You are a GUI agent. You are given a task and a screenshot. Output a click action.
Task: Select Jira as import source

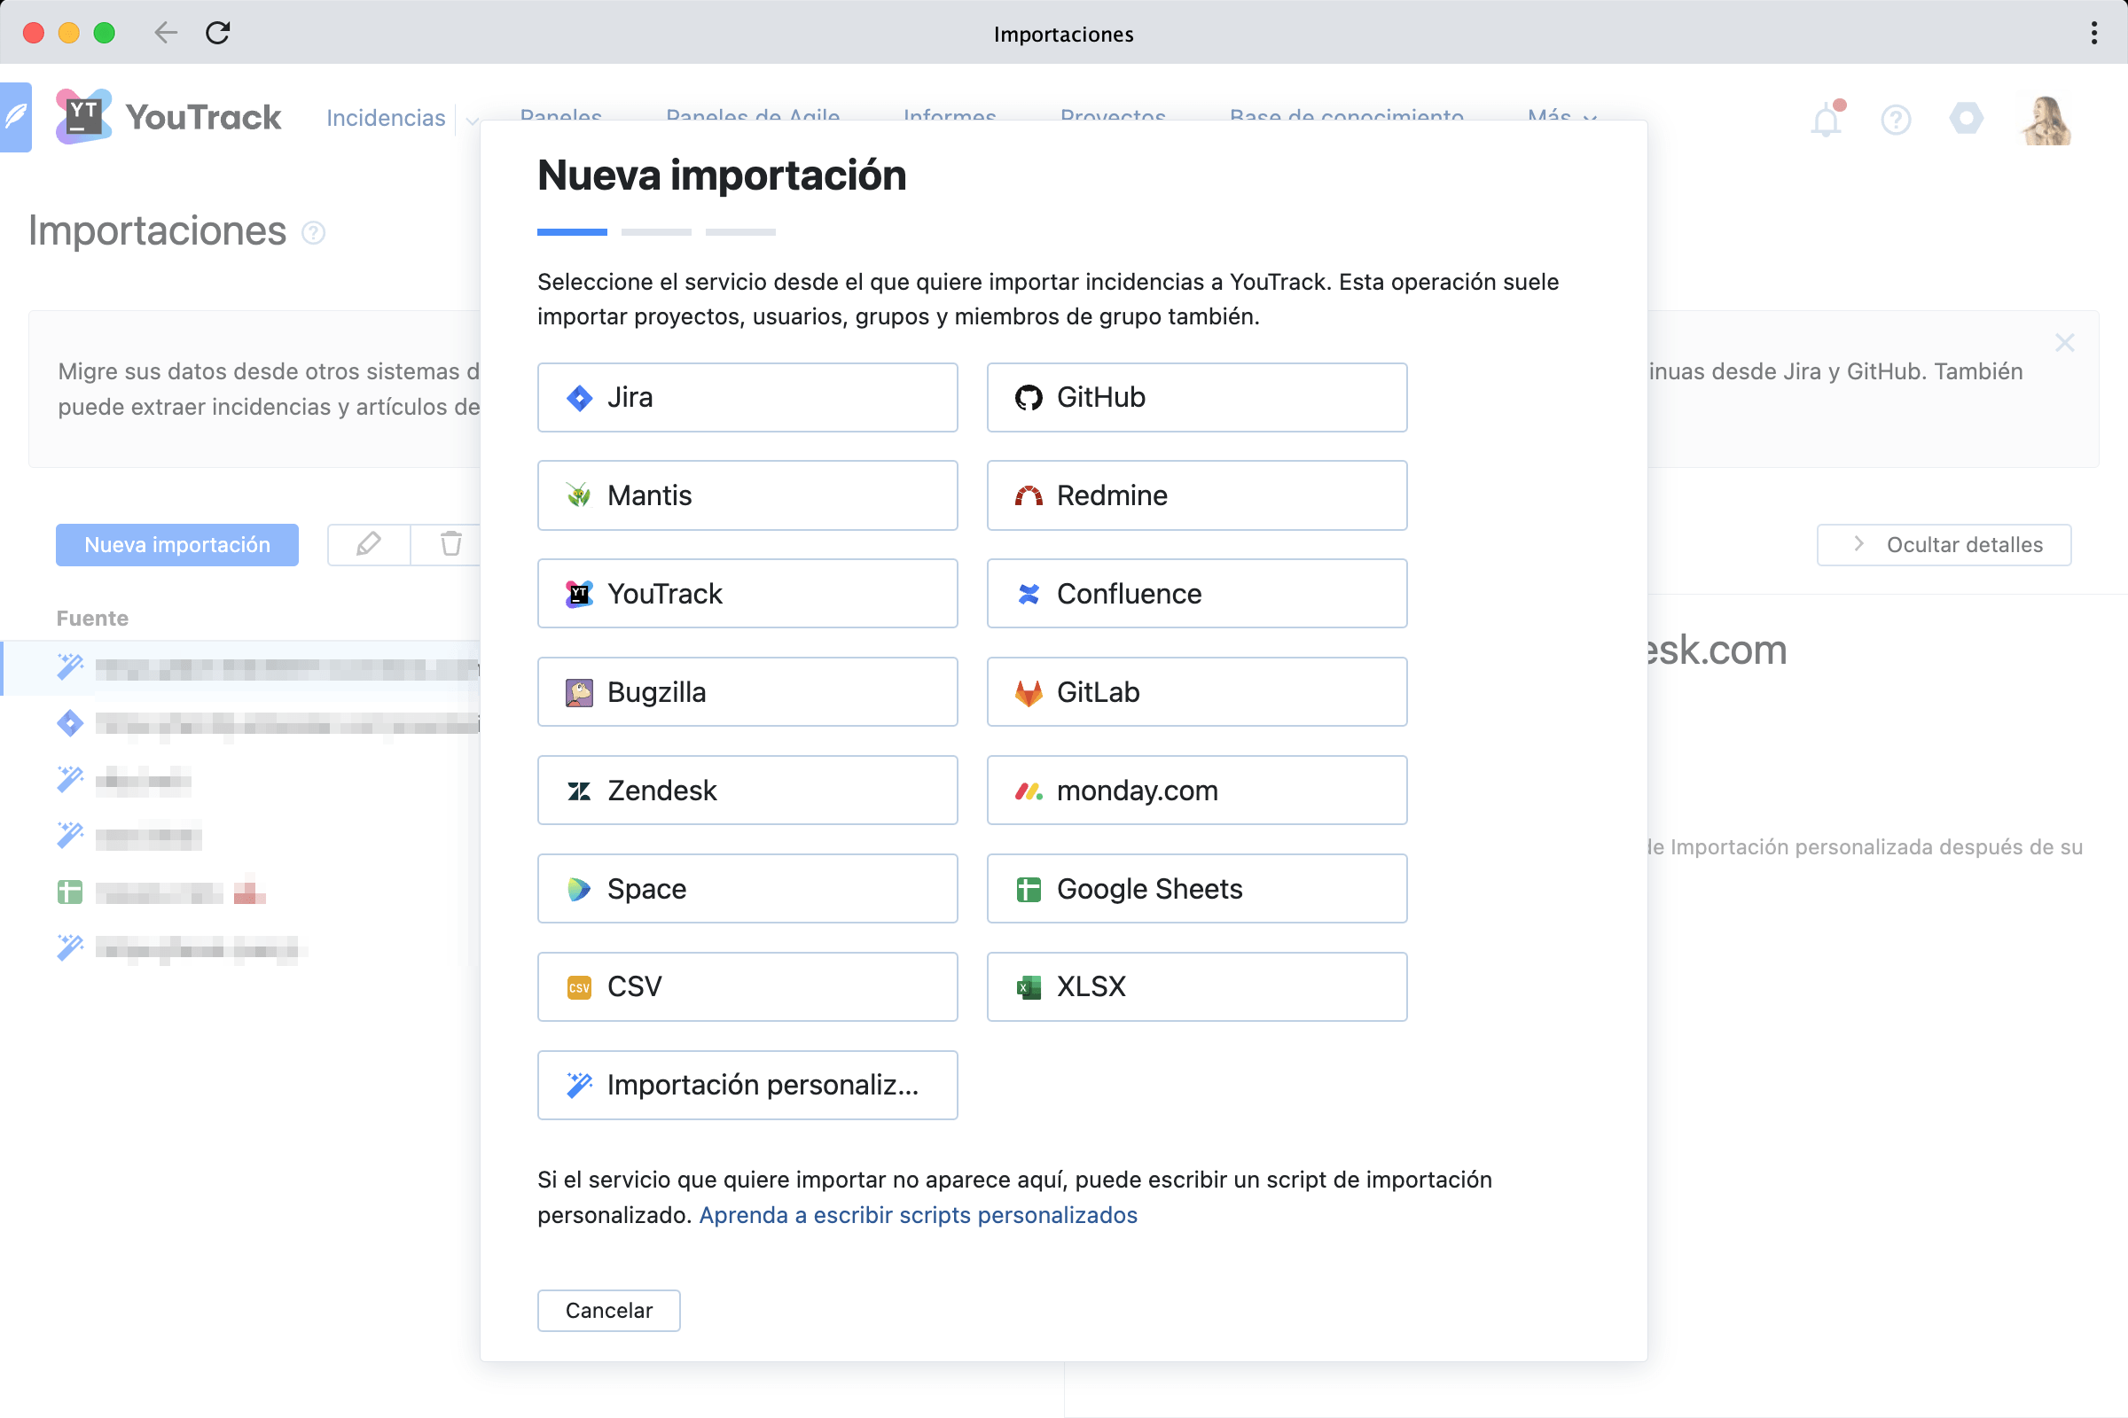[x=747, y=398]
